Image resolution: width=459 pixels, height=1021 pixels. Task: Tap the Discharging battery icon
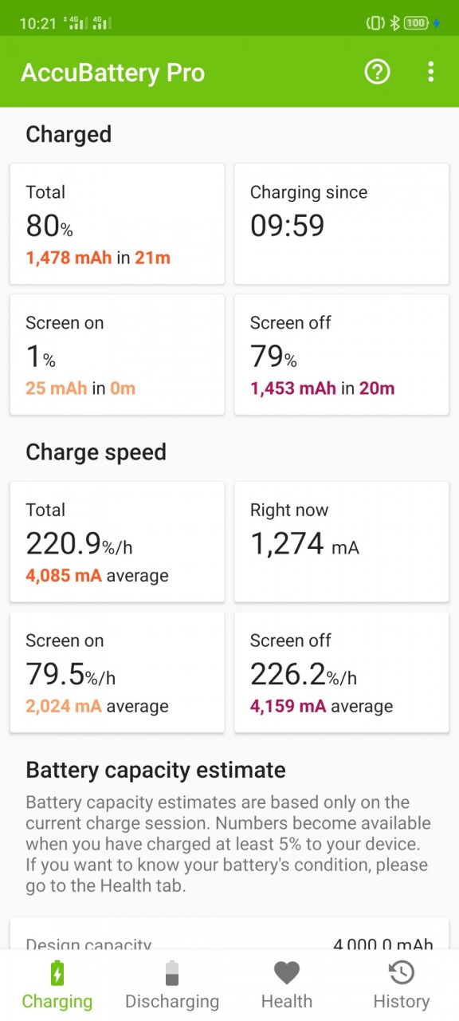coord(172,973)
